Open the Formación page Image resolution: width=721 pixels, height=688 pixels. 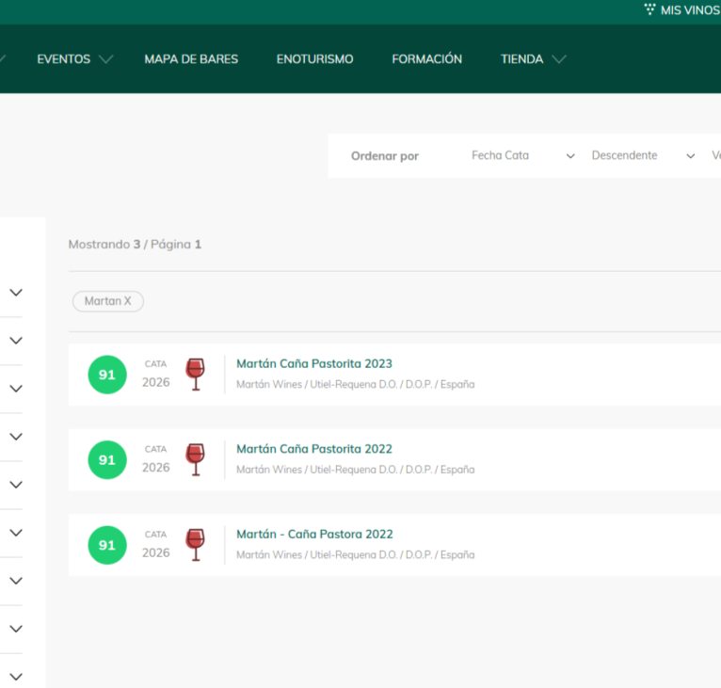pyautogui.click(x=426, y=59)
